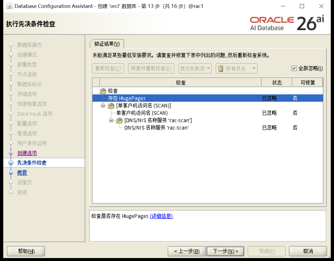The height and width of the screenshot is (261, 334).
Task: Switch to the 验证结果 tab
Action: (107, 44)
